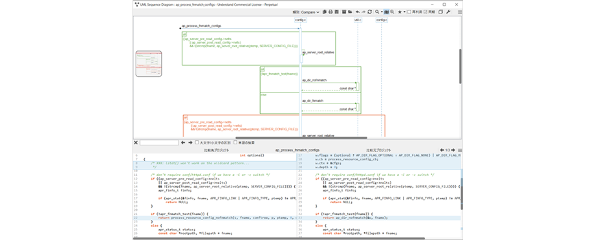Select the util.c lifeline header
Screen dimensions: 595x240
pyautogui.click(x=358, y=19)
